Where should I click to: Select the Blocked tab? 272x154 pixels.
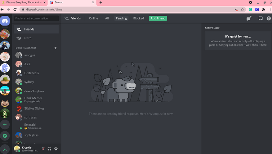coord(138,18)
